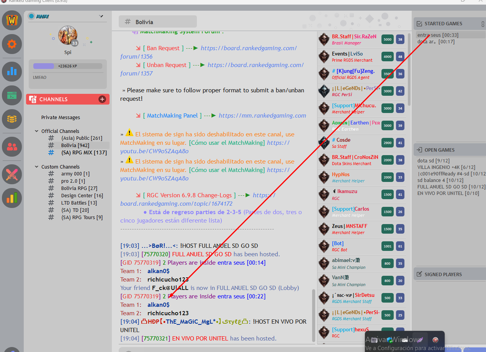
Task: Open the crossed swords matchmaking icon
Action: pos(12,174)
